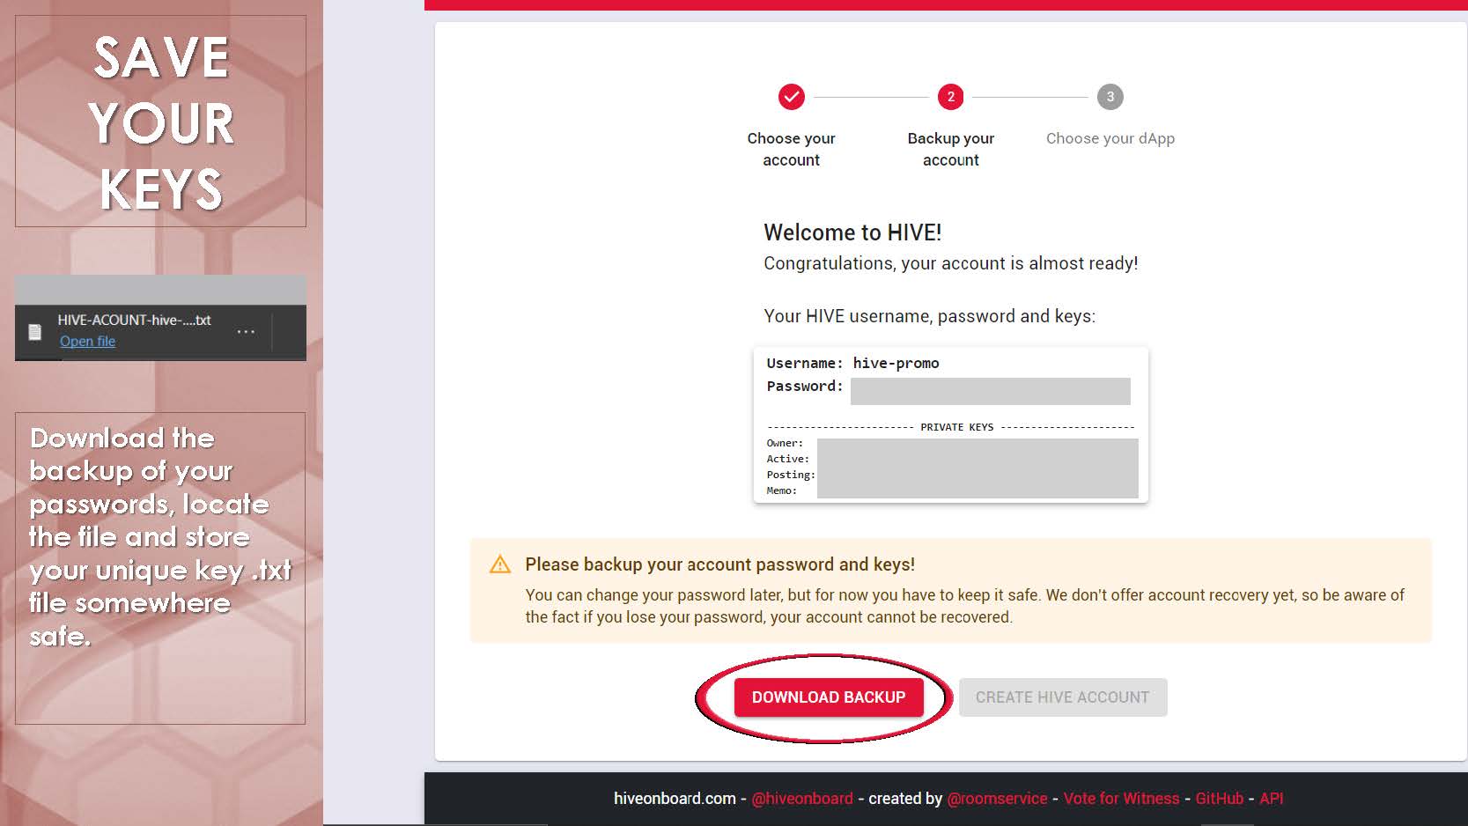Click the Choose your account step label
1468x826 pixels.
(x=791, y=149)
